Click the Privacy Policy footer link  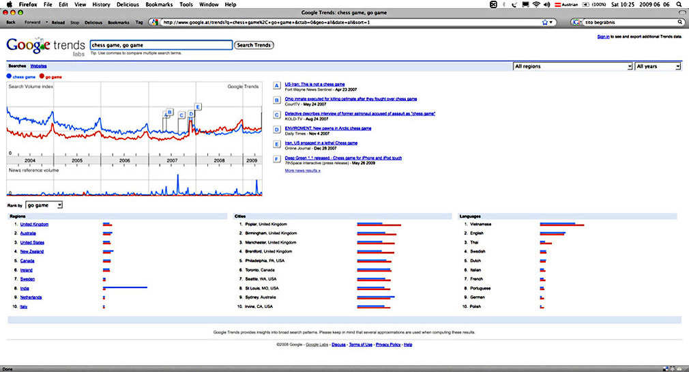point(388,345)
